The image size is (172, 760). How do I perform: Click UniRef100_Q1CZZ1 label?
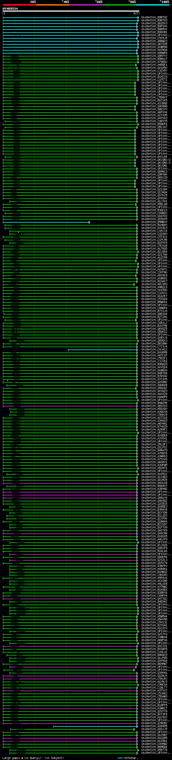[154, 646]
